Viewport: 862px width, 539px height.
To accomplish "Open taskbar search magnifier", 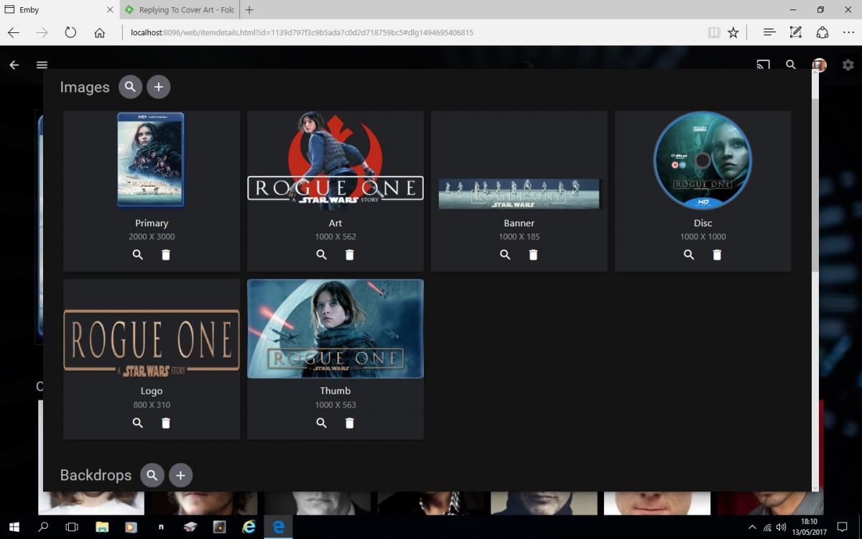I will [43, 527].
